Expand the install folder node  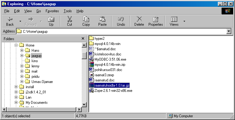[x=16, y=87]
